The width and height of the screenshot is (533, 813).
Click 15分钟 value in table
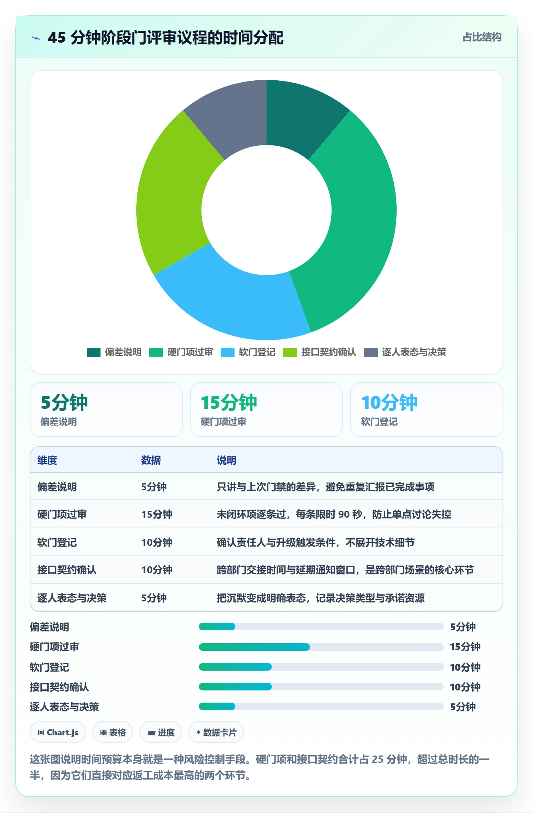click(x=157, y=514)
